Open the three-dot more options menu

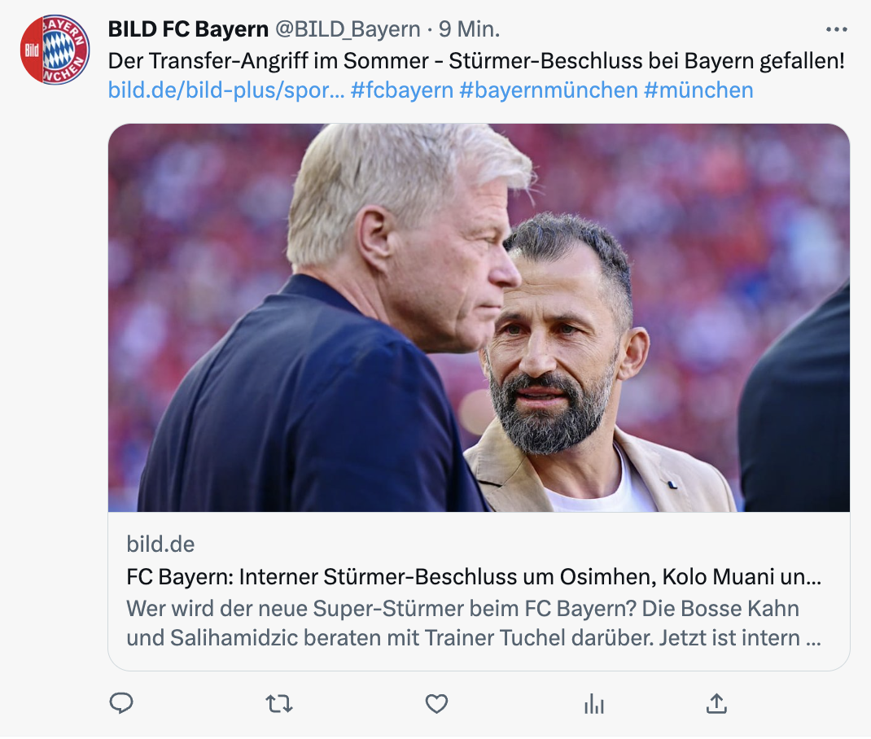(836, 30)
